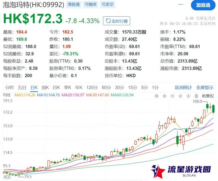Click the 成交量 value 1570.33万股
Viewport: 218px width, 181px height.
tap(134, 32)
